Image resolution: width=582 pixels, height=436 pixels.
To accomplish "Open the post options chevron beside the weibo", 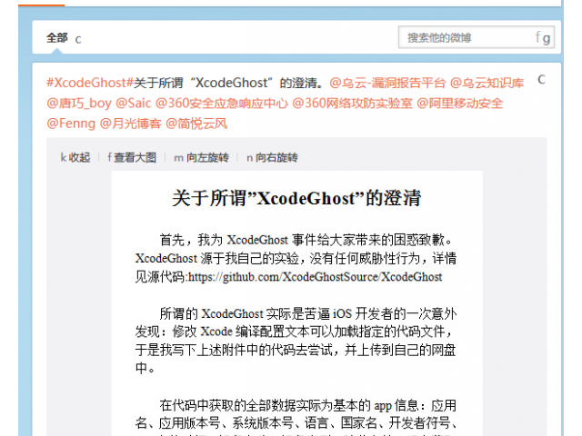I will tap(541, 79).
